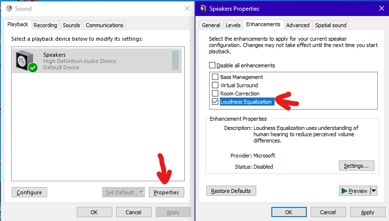Click the Speakers Properties title bar icon
Viewport: 389px width, 221px height.
[203, 8]
